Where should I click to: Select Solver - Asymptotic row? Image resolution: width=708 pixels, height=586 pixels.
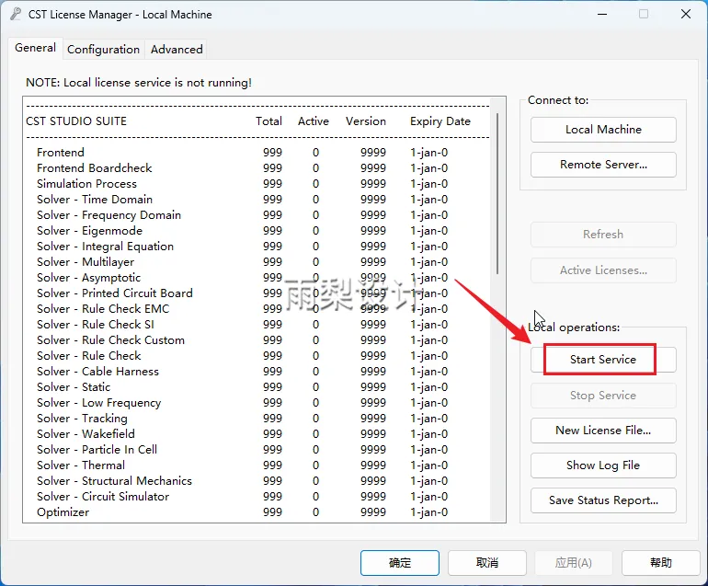click(242, 278)
